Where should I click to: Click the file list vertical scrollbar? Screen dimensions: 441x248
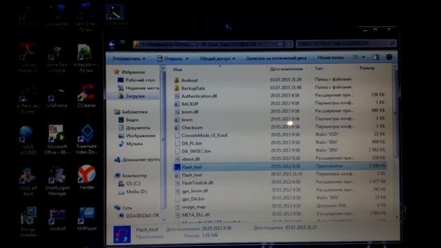[395, 142]
